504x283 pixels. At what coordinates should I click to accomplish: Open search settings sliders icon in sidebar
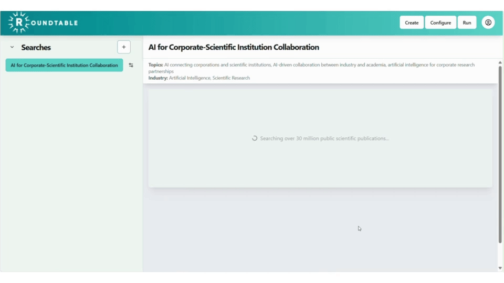131,66
